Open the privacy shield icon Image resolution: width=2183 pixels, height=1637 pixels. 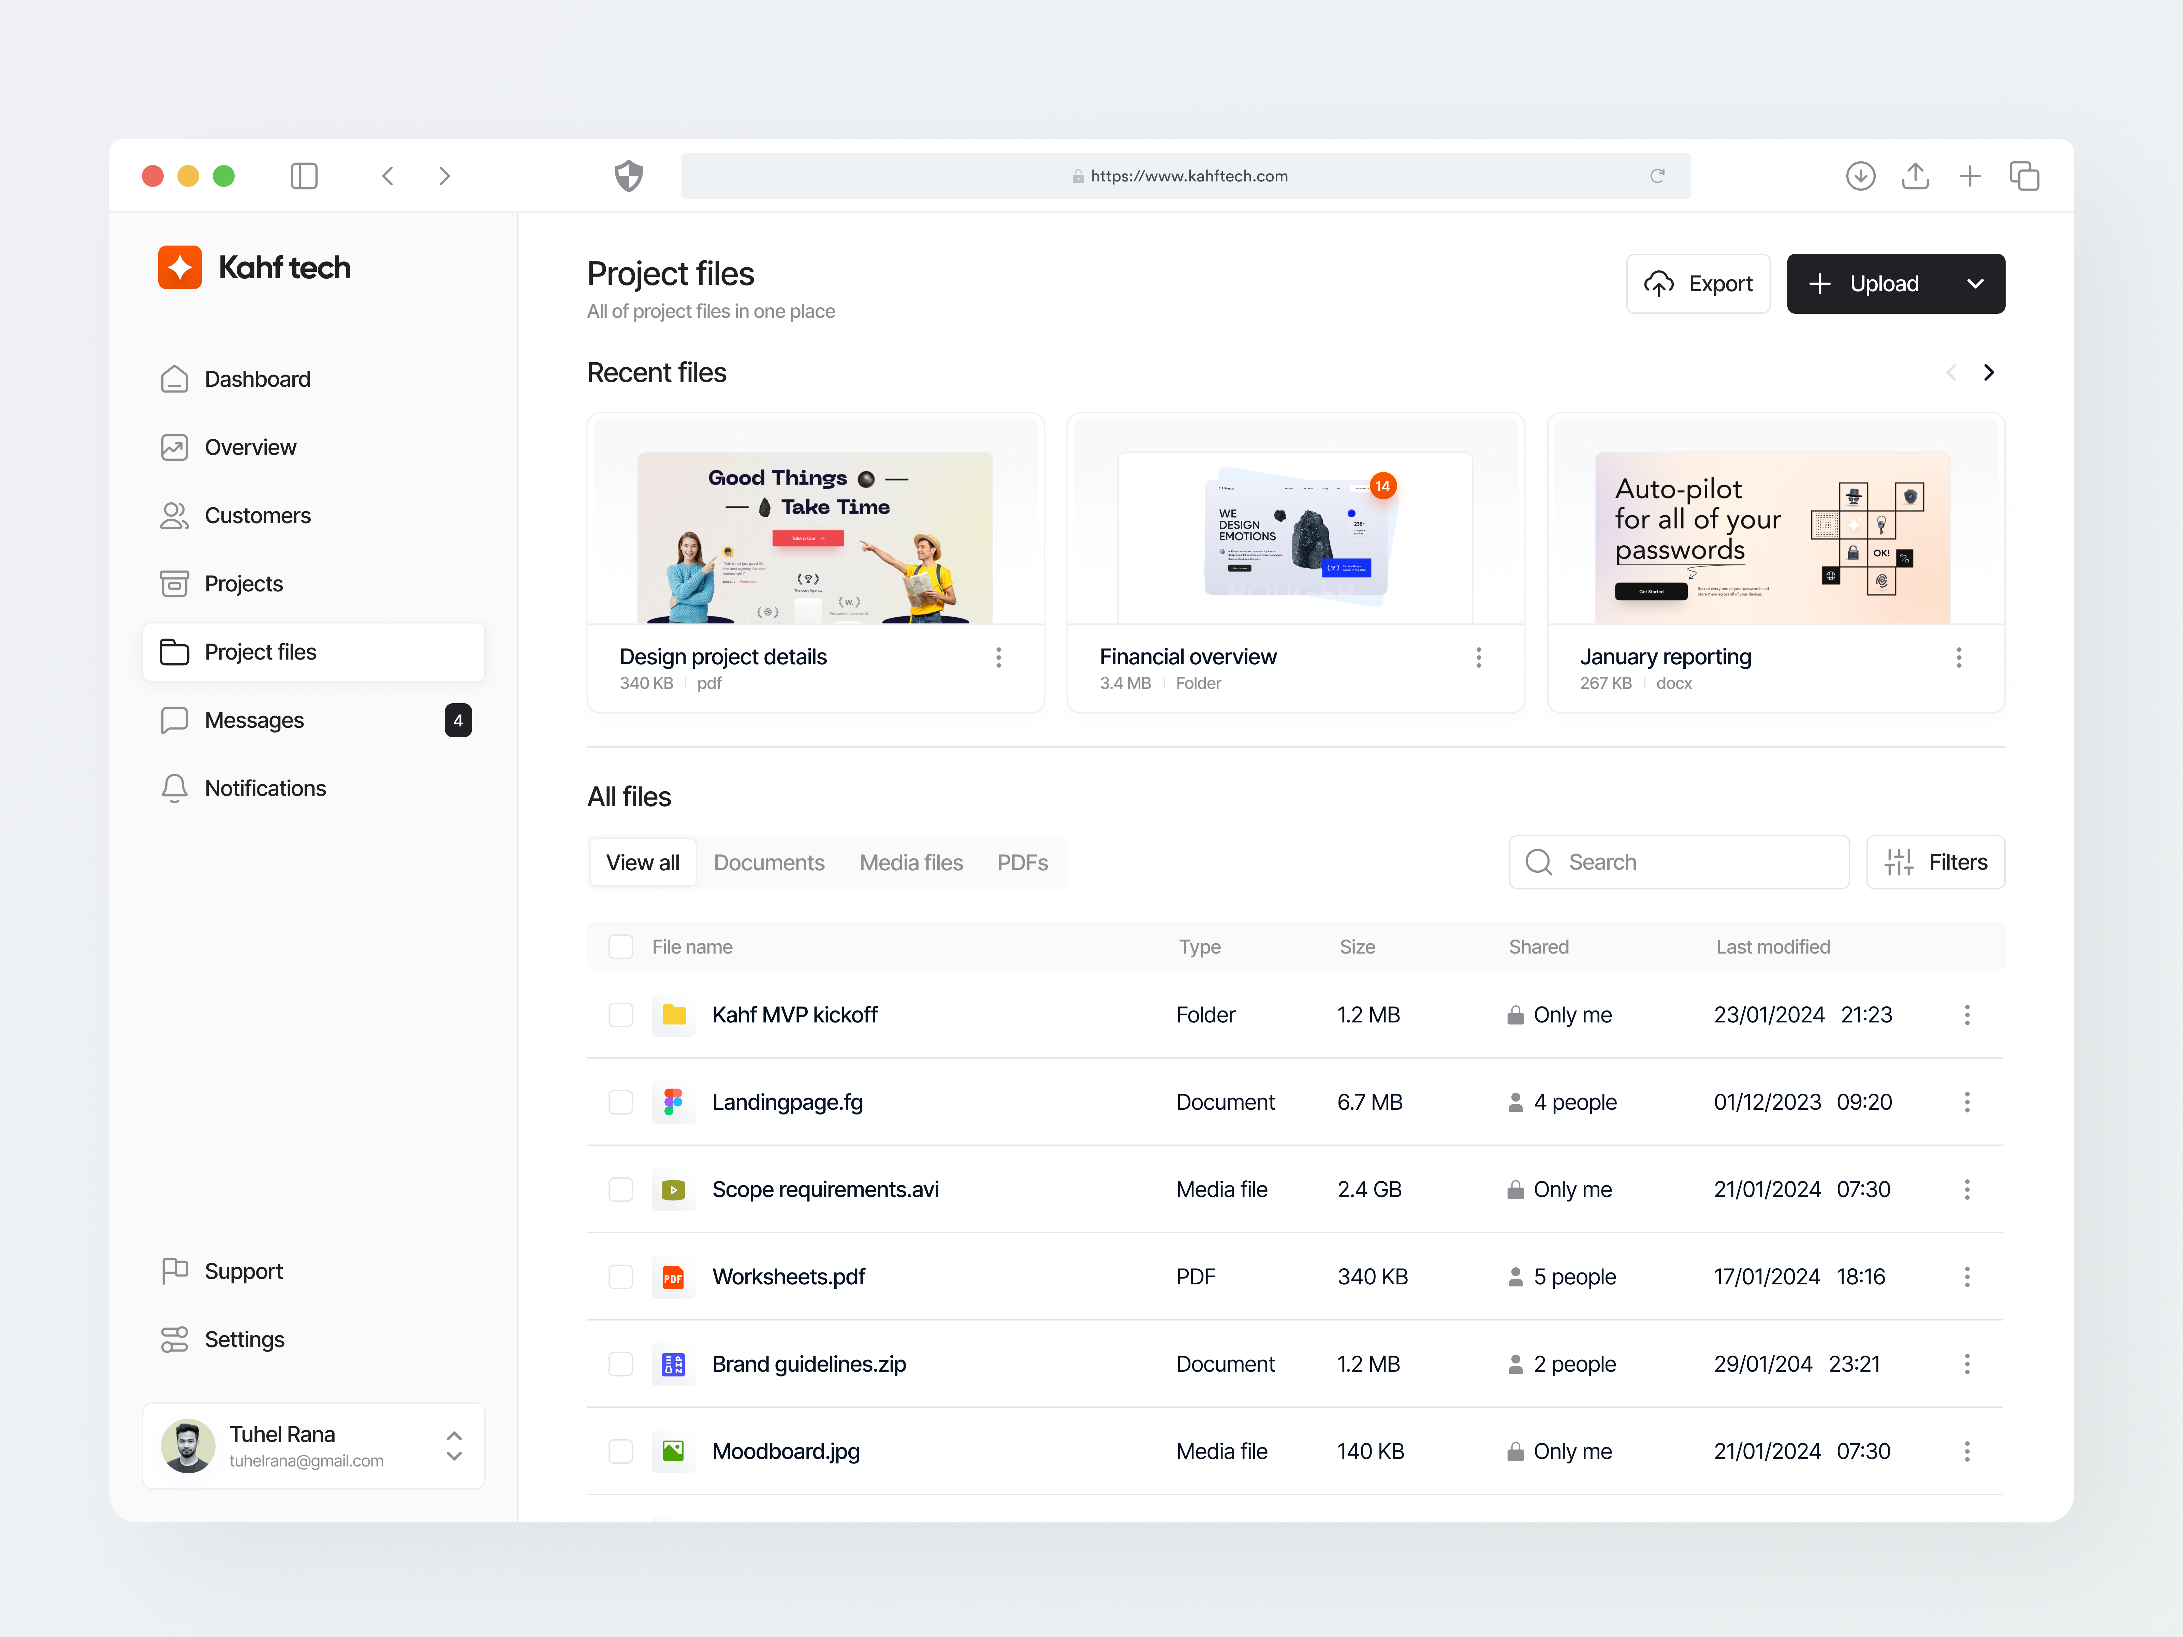tap(629, 176)
